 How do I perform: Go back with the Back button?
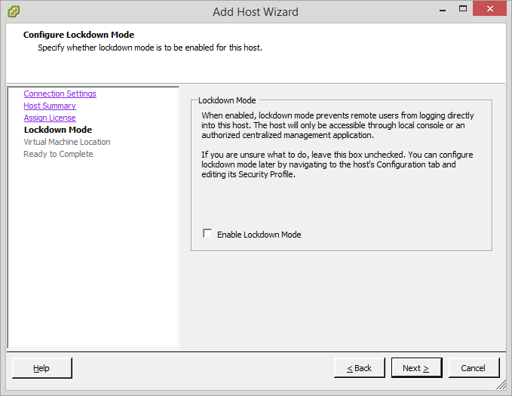pos(360,368)
